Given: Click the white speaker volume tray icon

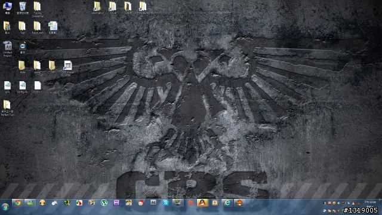Looking at the screenshot, I should [x=339, y=203].
